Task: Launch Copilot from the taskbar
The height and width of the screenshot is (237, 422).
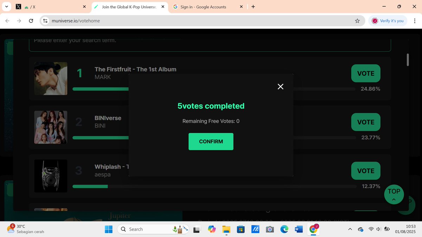Action: tap(211, 229)
